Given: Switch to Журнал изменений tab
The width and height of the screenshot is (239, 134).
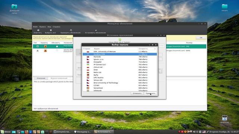Looking at the screenshot, I should click(59, 78).
